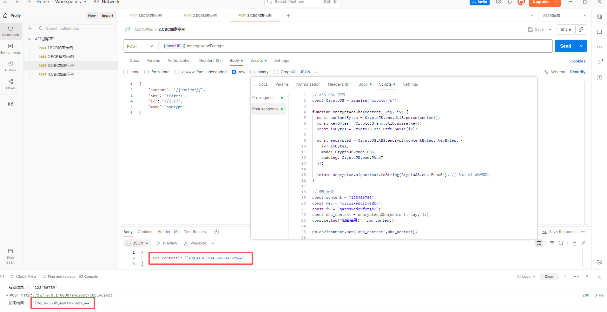607x312 pixels.
Task: Filter the response body
Action: (552, 243)
